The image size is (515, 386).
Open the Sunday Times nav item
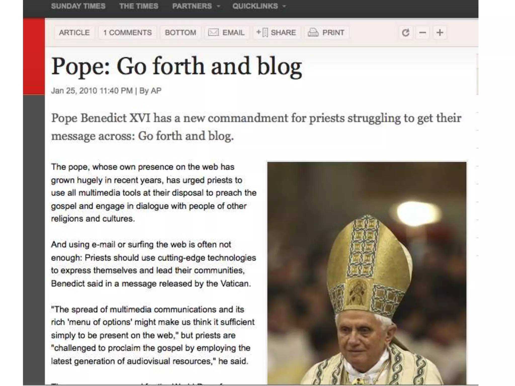[78, 6]
